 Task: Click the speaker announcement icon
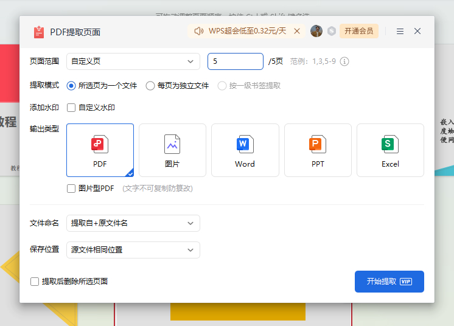[x=198, y=31]
